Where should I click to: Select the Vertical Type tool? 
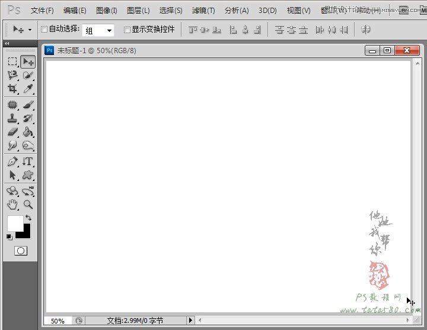[28, 161]
